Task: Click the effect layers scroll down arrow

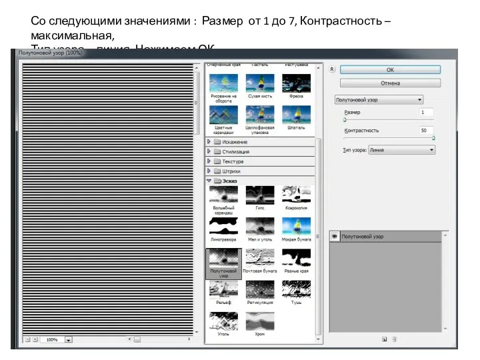Action: (x=445, y=329)
